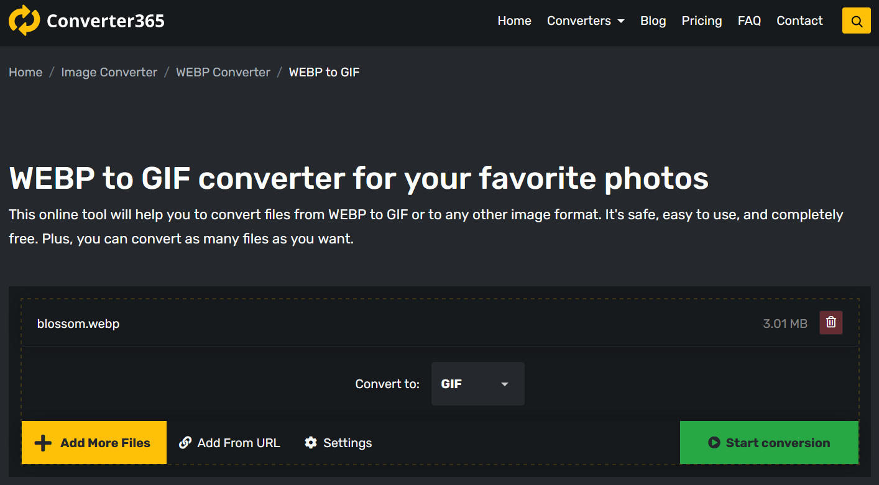Open the Convert to GIF format dropdown
This screenshot has width=879, height=485.
click(477, 384)
